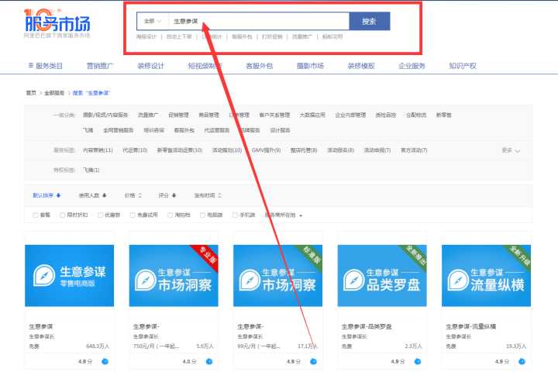Click the chat icon on 专业版 市场洞察 card
The image size is (558, 379).
click(x=209, y=361)
